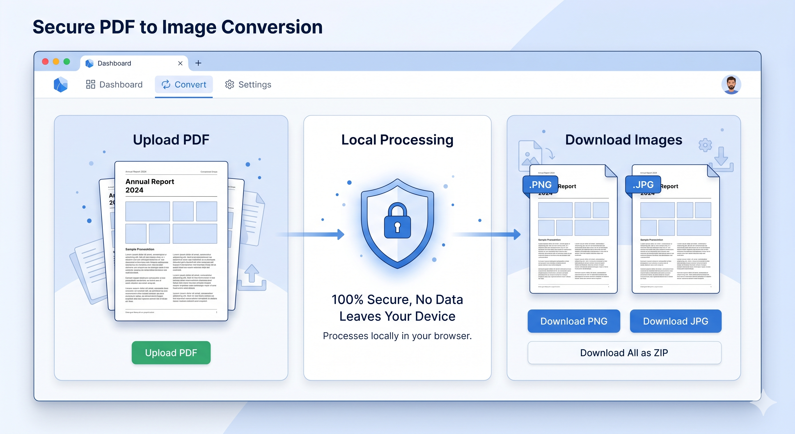Click the upload arrow tray icon
This screenshot has height=434, width=795.
[252, 277]
